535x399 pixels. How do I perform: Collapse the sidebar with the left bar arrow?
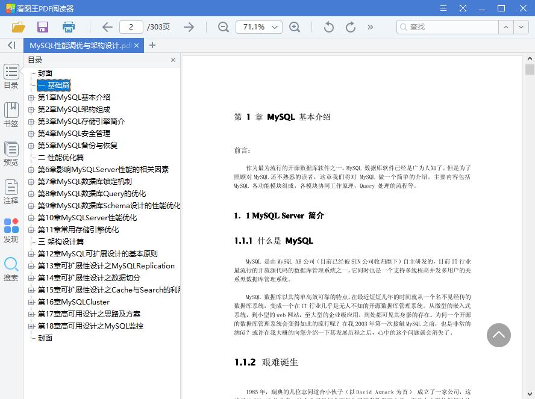tap(11, 45)
